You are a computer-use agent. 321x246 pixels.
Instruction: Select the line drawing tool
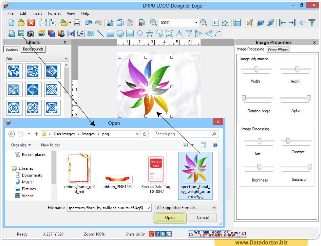[x=100, y=33]
